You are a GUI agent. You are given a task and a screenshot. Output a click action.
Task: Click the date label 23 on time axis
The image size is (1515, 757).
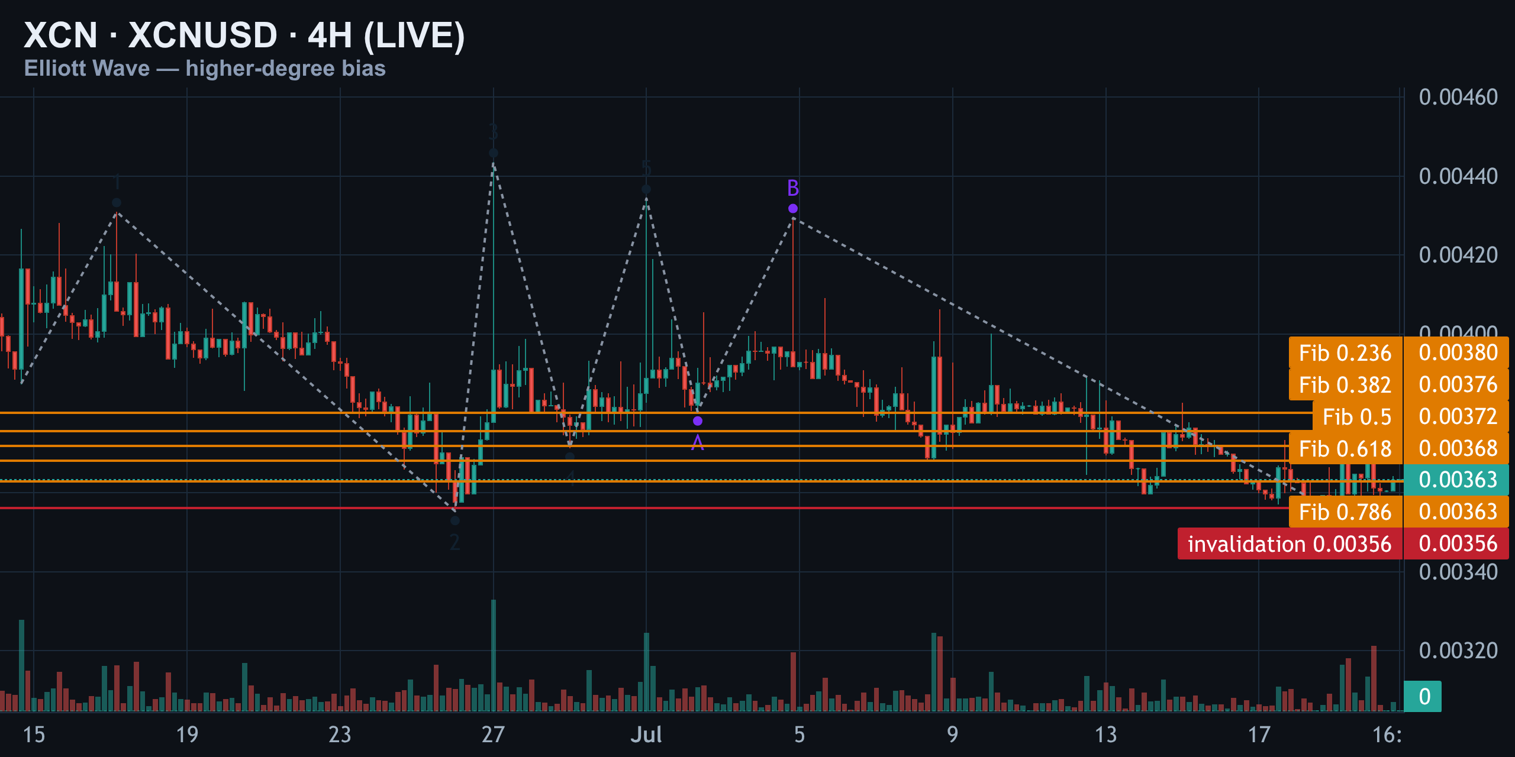click(340, 735)
